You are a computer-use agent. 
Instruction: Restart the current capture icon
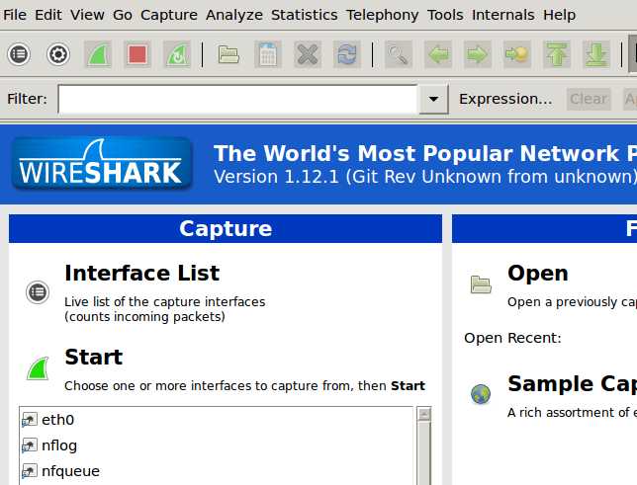point(177,54)
